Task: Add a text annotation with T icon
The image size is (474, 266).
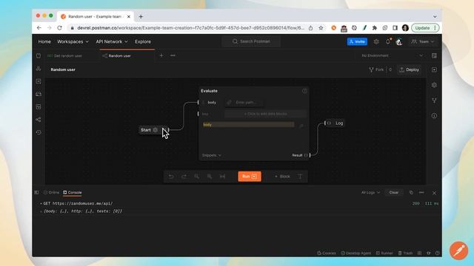Action: [x=300, y=177]
